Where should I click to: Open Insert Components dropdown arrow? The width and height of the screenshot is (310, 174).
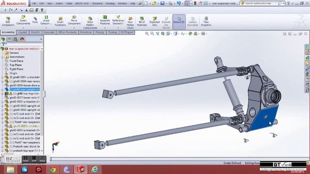(23, 28)
